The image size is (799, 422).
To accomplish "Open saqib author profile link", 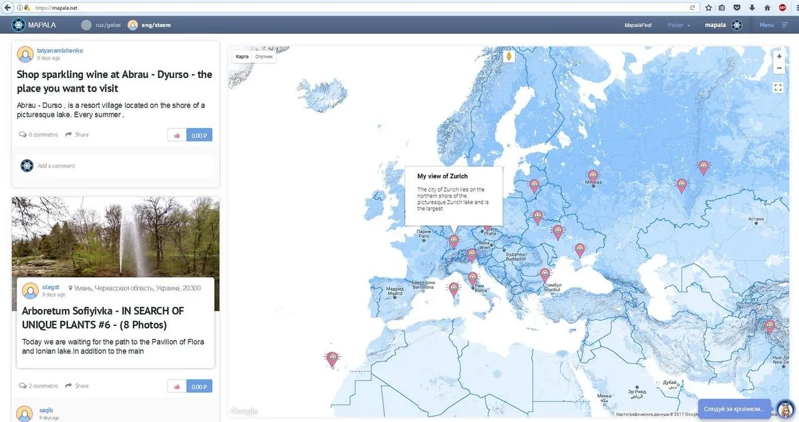I will point(46,410).
